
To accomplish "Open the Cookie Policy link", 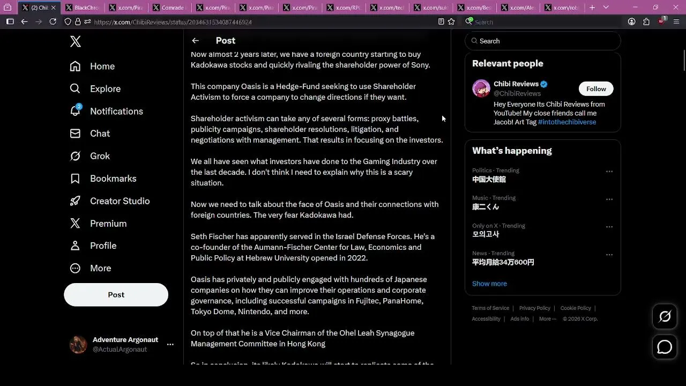I will click(576, 308).
